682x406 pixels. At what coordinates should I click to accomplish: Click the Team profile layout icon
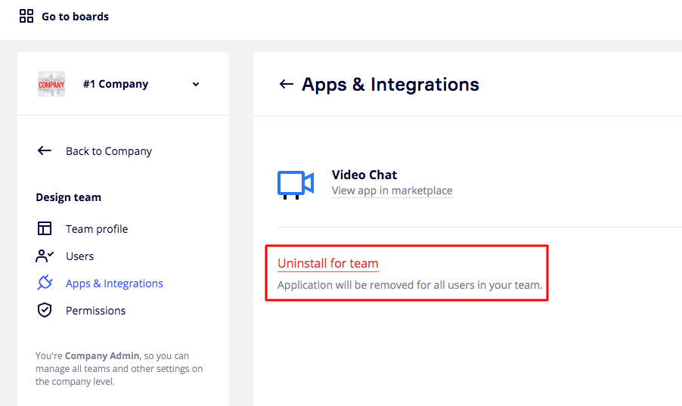[x=45, y=228]
